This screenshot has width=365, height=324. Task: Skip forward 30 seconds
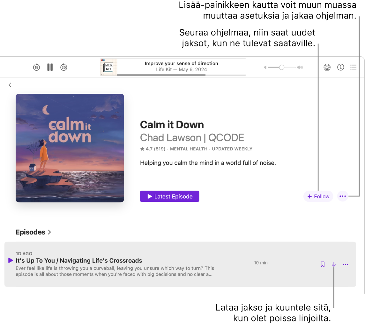point(63,67)
